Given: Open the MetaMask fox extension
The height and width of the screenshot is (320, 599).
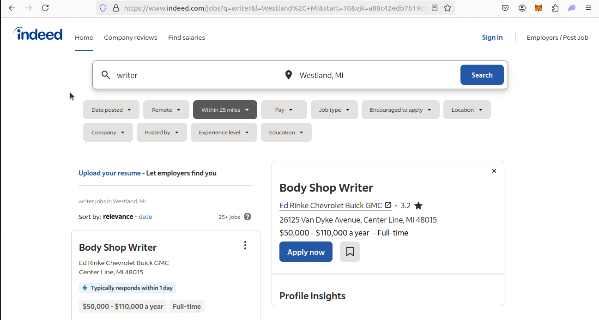Looking at the screenshot, I should (x=538, y=8).
